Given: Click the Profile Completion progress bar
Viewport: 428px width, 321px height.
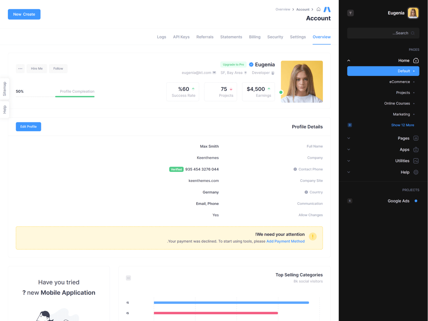Looking at the screenshot, I should tap(55, 96).
